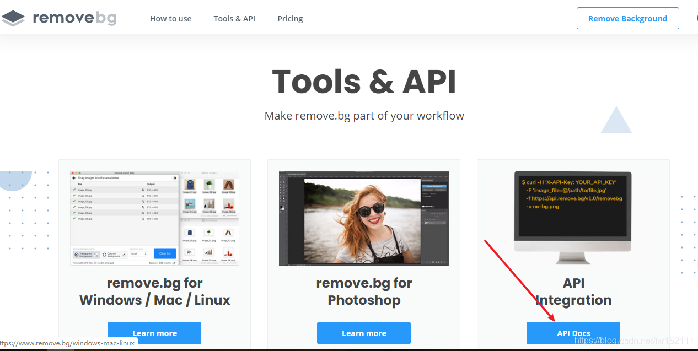Click the Tools & API heading
Image resolution: width=698 pixels, height=351 pixels.
pos(364,82)
